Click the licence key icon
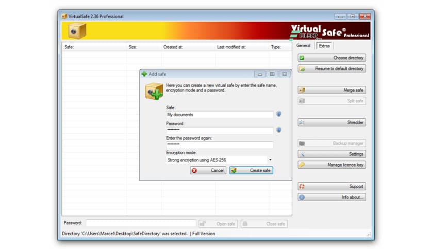Image resolution: width=431 pixels, height=249 pixels. pos(302,165)
